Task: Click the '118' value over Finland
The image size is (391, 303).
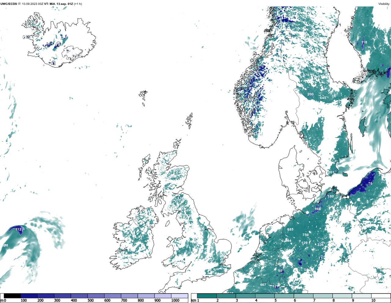Action: [364, 42]
